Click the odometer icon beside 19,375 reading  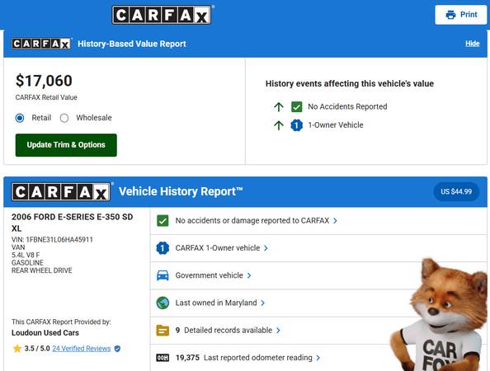click(x=163, y=358)
